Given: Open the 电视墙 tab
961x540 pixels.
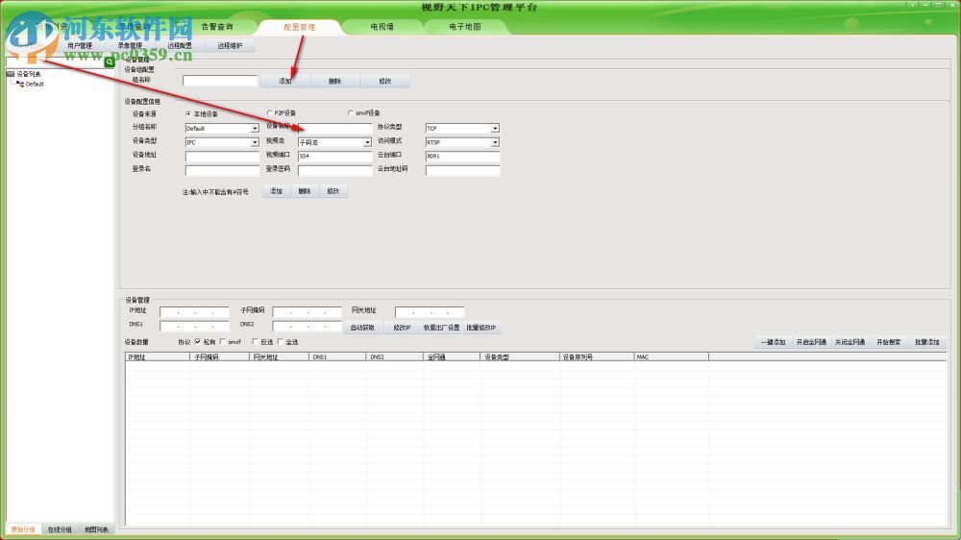Looking at the screenshot, I should click(x=382, y=27).
